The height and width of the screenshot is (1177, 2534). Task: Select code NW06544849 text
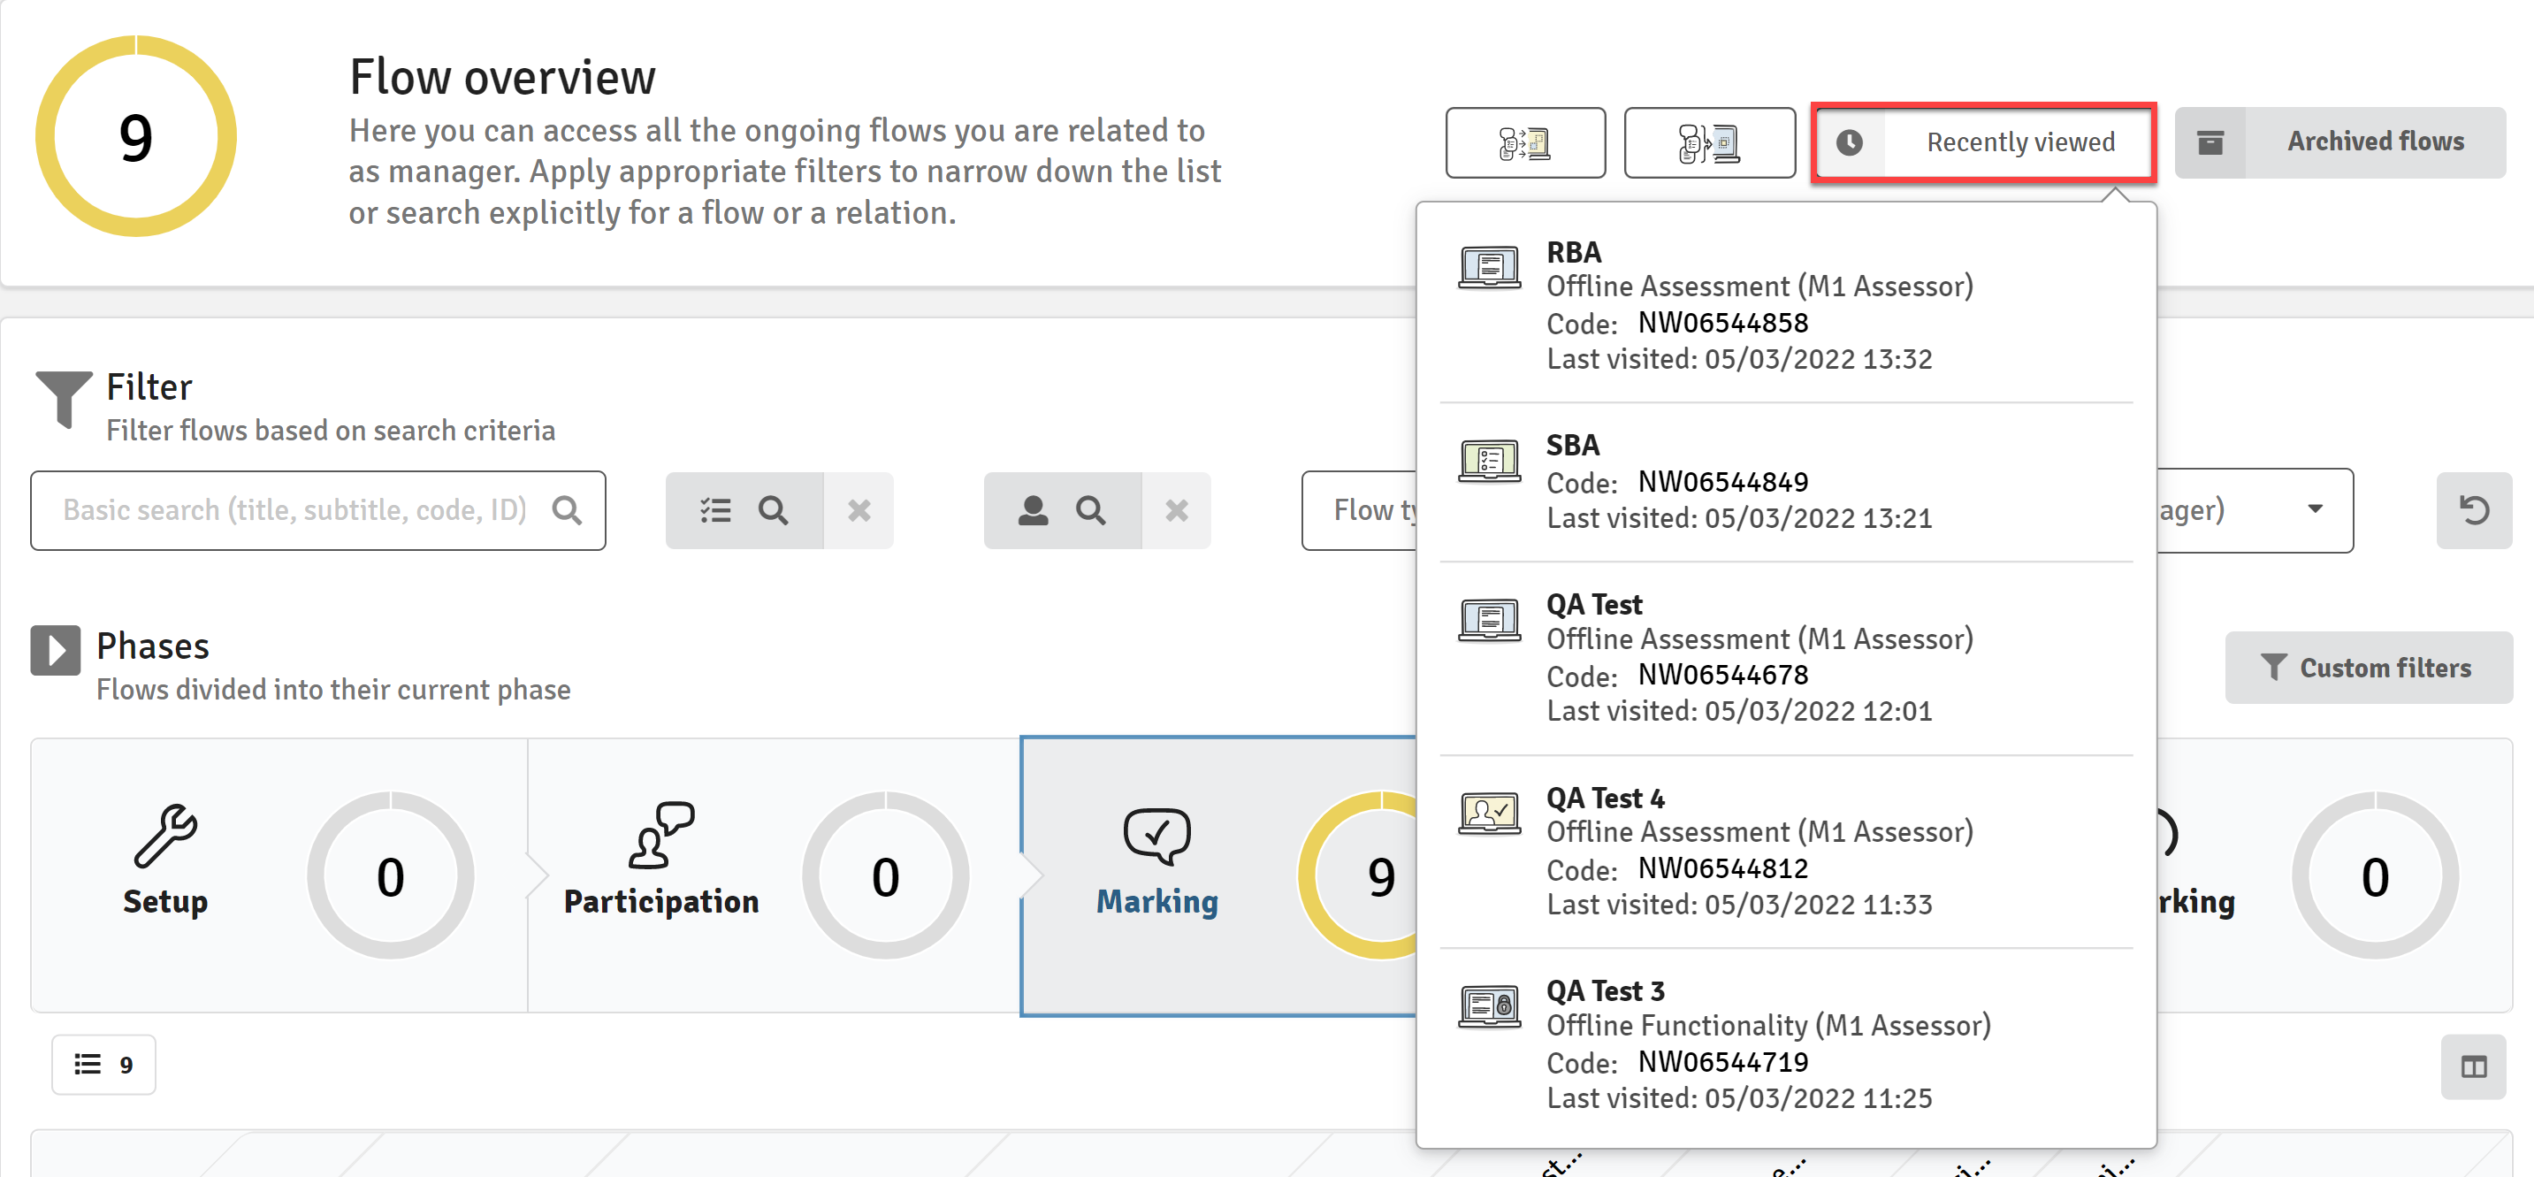1723,482
